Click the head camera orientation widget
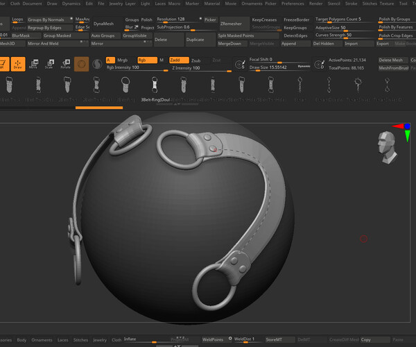The height and width of the screenshot is (347, 416). click(x=387, y=147)
